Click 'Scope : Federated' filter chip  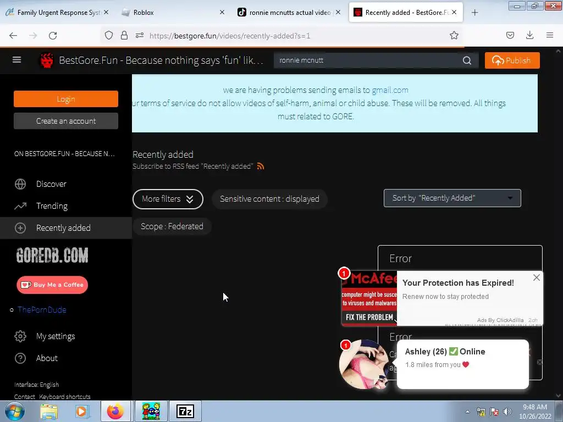point(172,226)
